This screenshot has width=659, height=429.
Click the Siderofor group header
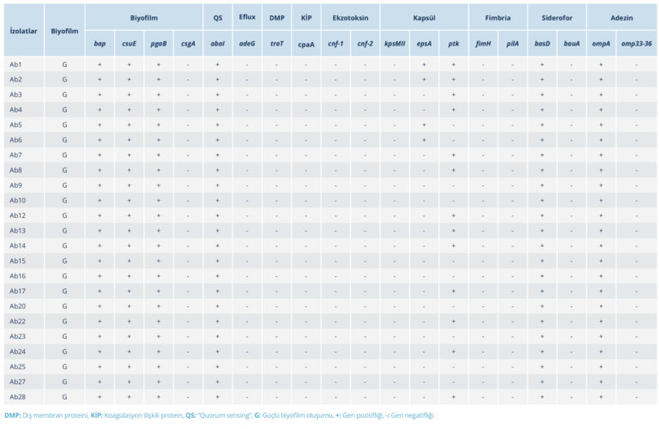click(x=556, y=17)
